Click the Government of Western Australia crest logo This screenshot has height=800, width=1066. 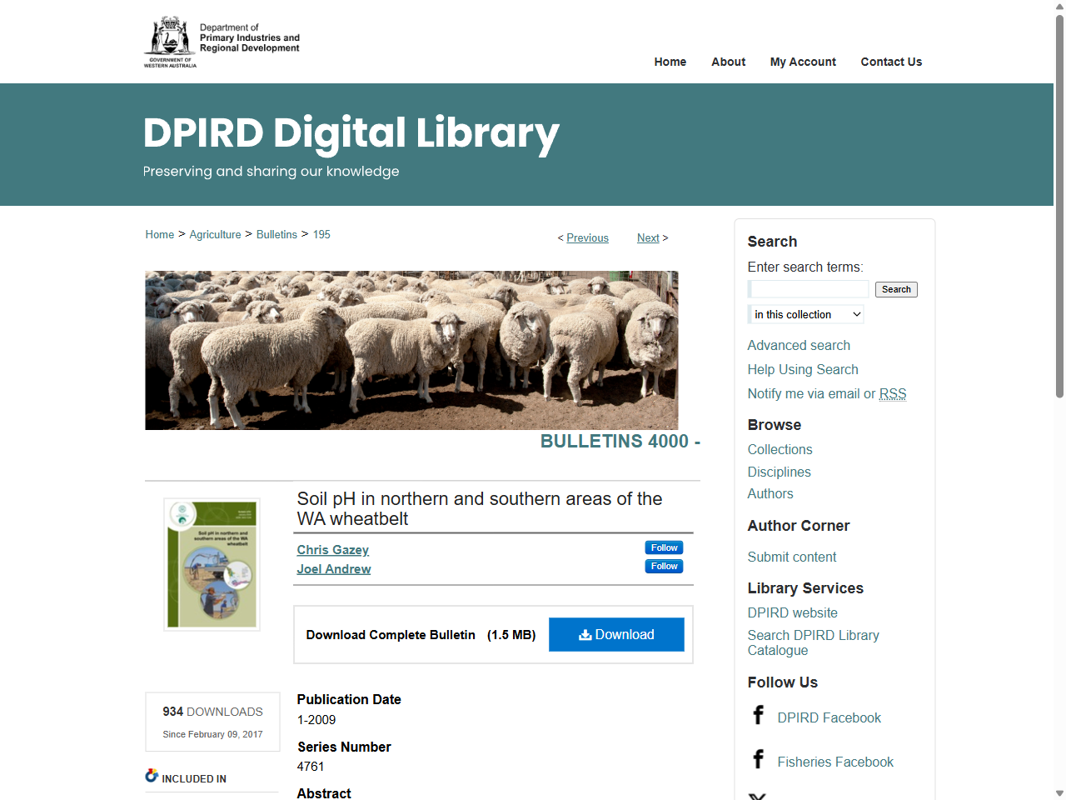coord(169,40)
